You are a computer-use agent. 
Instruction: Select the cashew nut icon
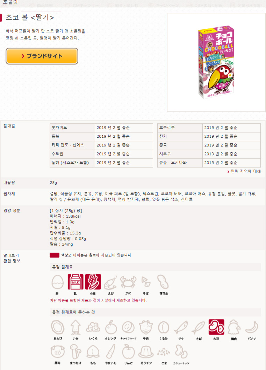pos(181,351)
